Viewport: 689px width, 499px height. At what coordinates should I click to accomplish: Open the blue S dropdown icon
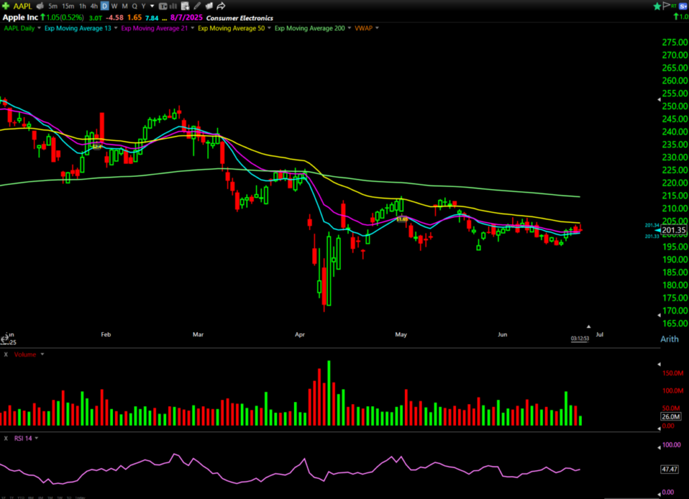point(684,6)
